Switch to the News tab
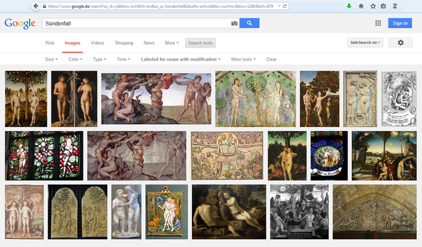 click(149, 43)
